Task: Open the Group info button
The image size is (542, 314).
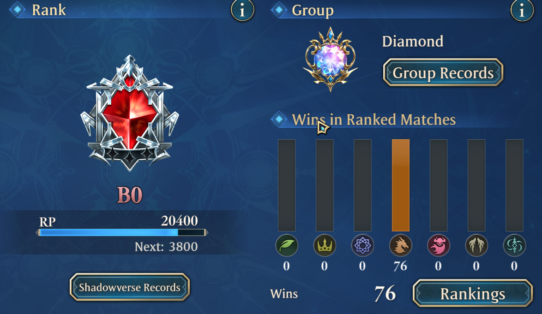Action: coord(522,10)
